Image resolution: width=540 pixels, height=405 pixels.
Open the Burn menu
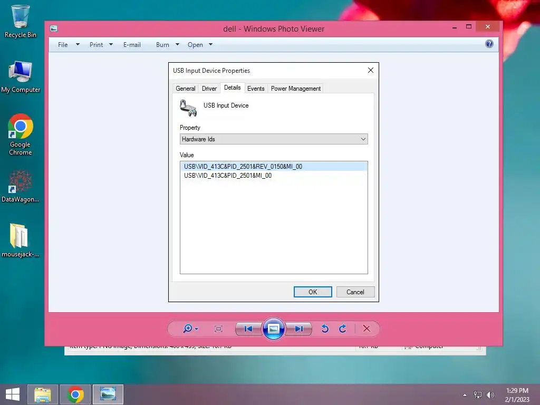162,45
